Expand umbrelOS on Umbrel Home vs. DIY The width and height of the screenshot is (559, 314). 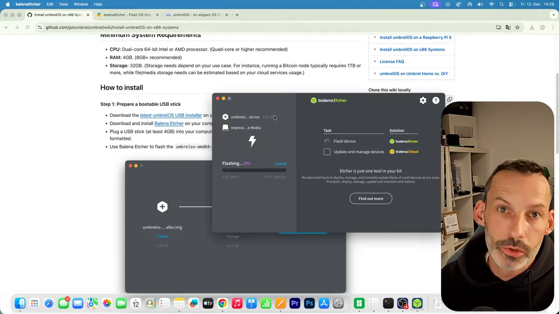tap(413, 74)
